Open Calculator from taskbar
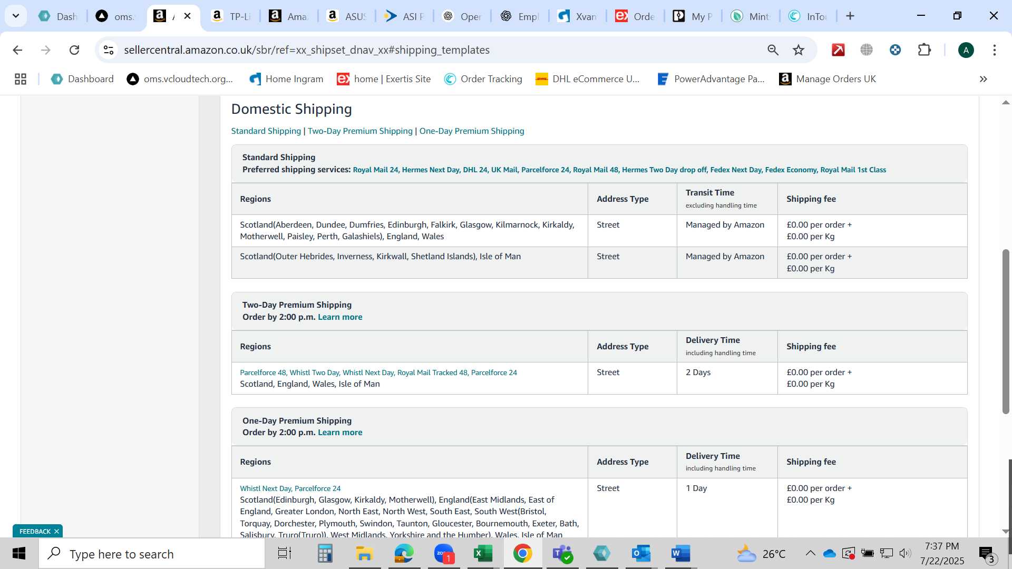 point(325,554)
